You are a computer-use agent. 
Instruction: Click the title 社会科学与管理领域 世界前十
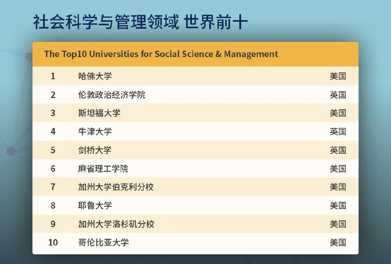click(x=140, y=22)
